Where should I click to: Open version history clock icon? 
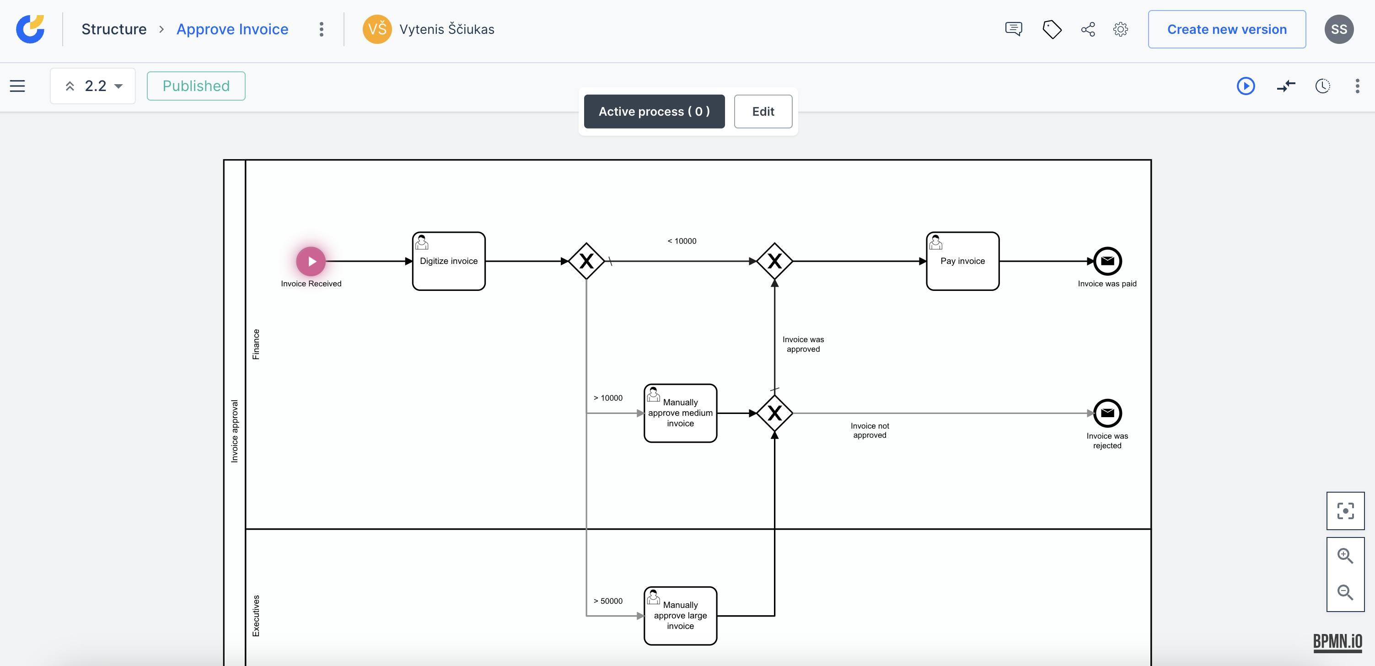(x=1322, y=86)
